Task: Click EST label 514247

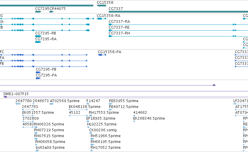Action: (93, 101)
